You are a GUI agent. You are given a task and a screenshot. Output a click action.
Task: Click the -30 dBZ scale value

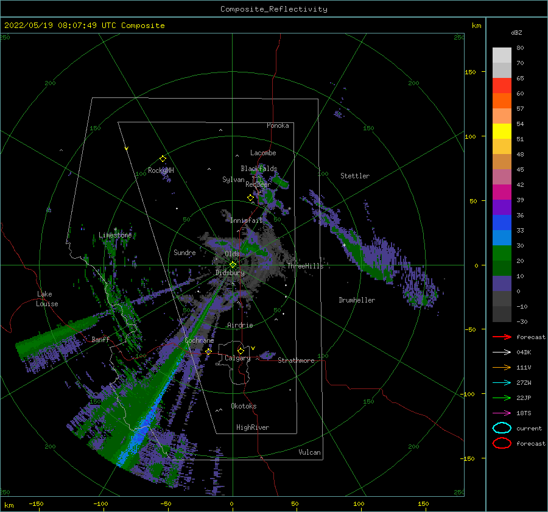tap(522, 321)
